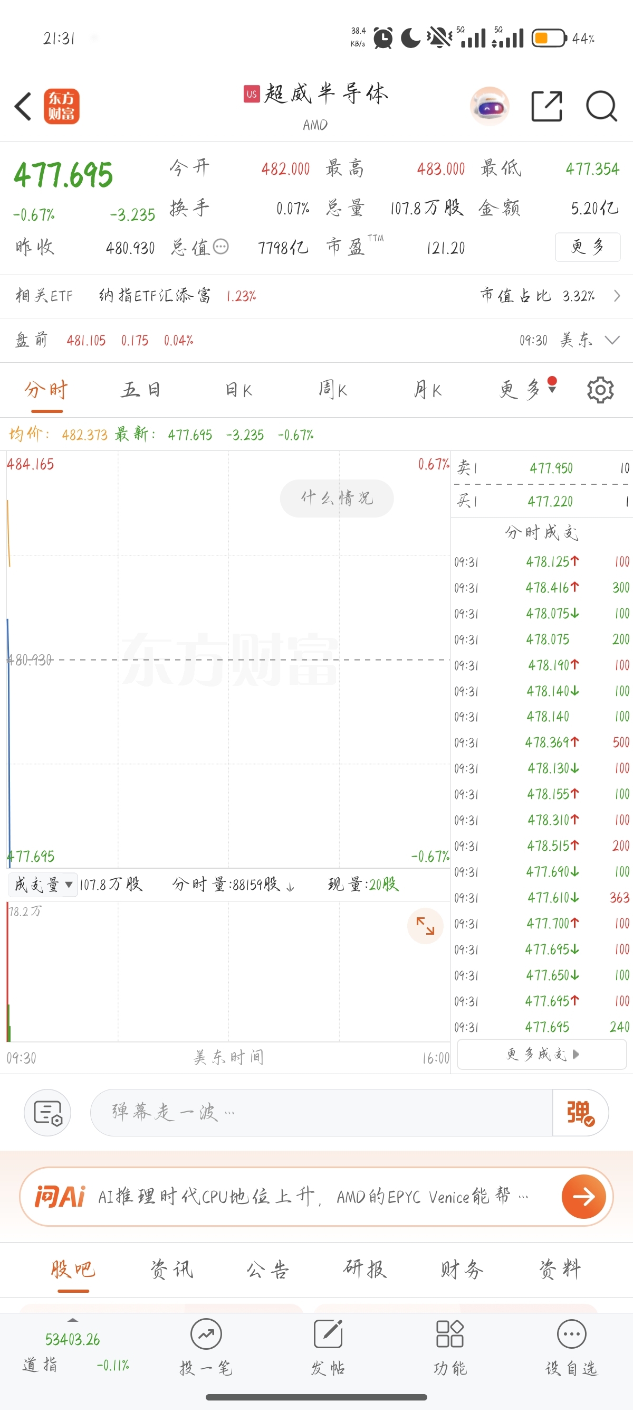
Task: Open the 资料 tab
Action: pyautogui.click(x=560, y=1270)
